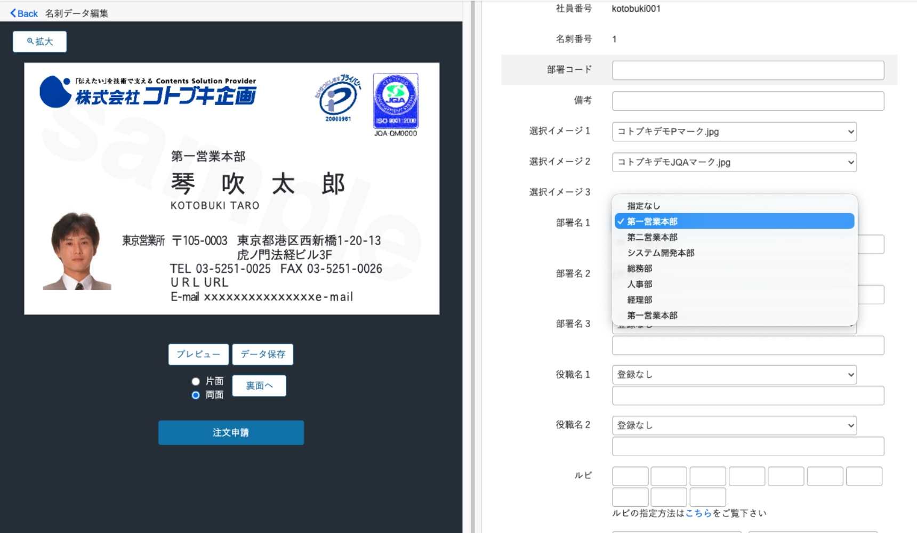Select the 片面 radio button
This screenshot has height=533, width=917.
pos(196,381)
